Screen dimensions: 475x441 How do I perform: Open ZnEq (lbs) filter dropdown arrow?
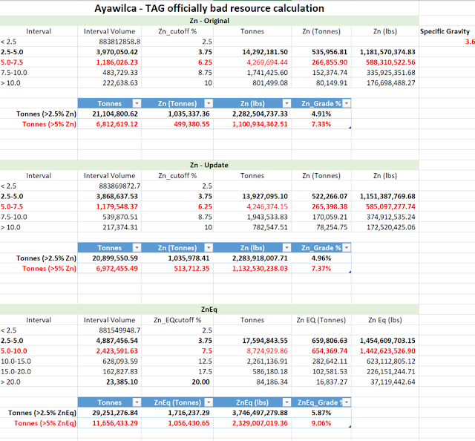(286, 402)
